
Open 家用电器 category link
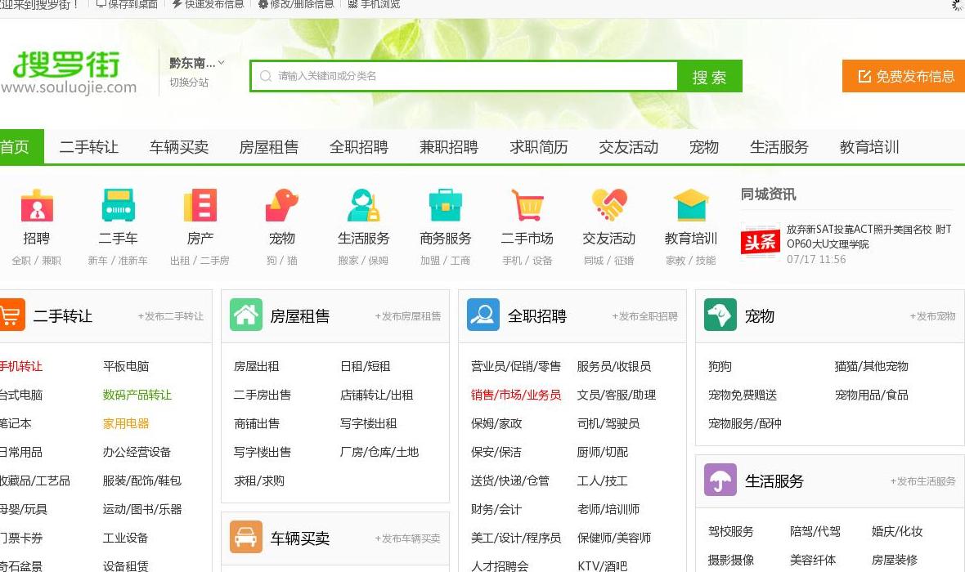[x=126, y=423]
